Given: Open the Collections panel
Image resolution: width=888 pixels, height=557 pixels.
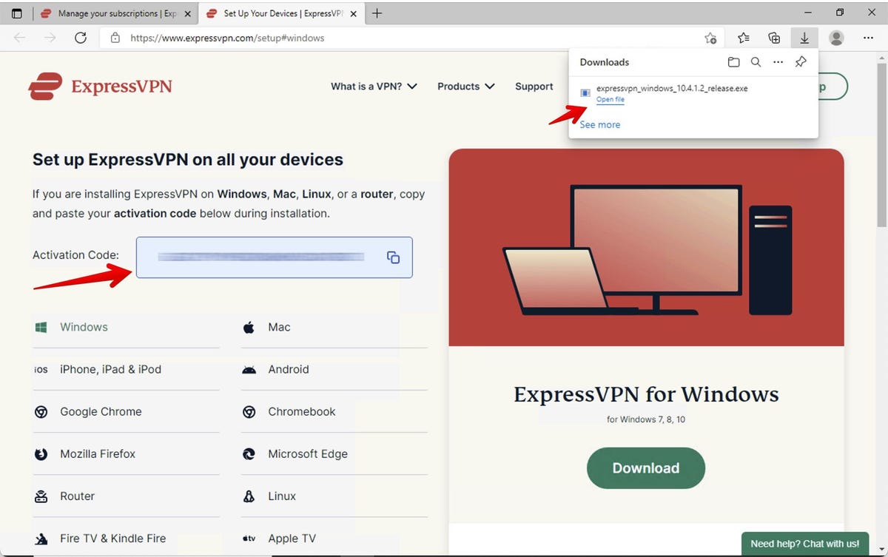Looking at the screenshot, I should point(774,38).
